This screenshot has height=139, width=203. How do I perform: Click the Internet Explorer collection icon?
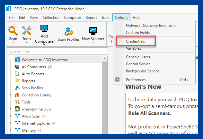[x=17, y=123]
